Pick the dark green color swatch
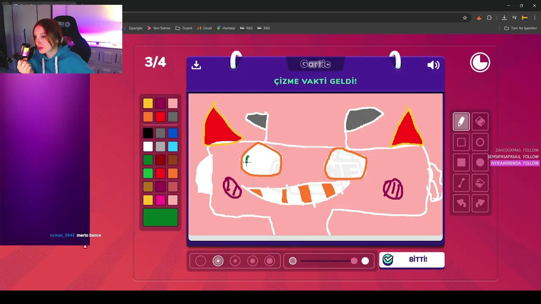541x304 pixels. pos(148,160)
